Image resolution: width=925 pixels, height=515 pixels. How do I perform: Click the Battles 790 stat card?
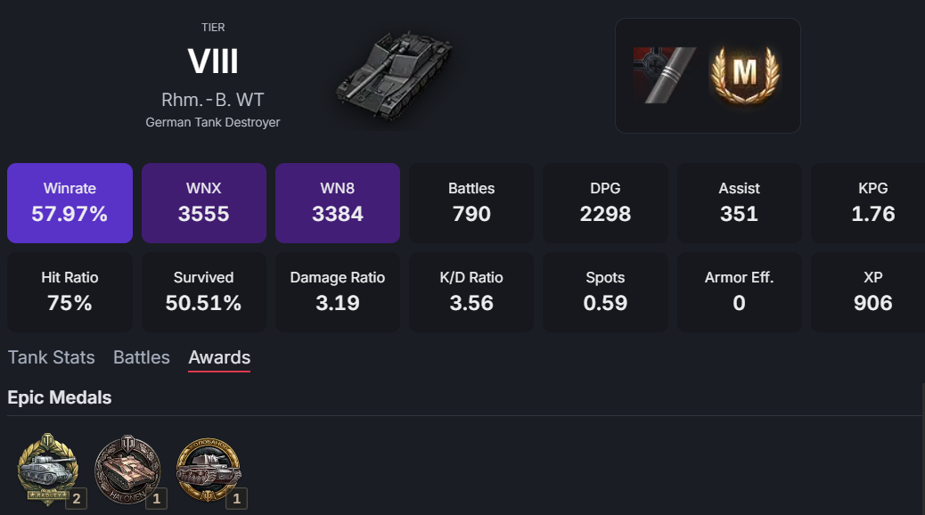coord(471,203)
